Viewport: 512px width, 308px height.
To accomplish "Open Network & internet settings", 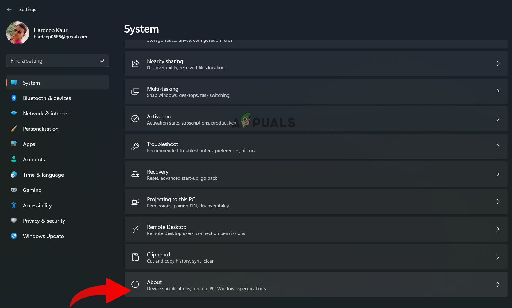I will pyautogui.click(x=46, y=114).
